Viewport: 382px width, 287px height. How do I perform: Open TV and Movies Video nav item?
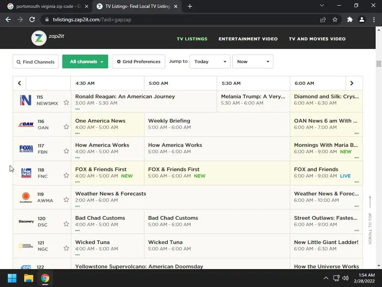pyautogui.click(x=317, y=39)
